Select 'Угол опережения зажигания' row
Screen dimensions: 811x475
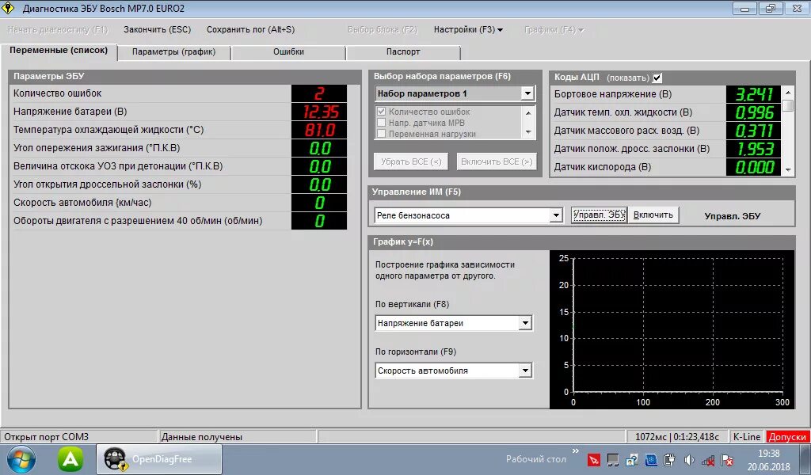180,148
